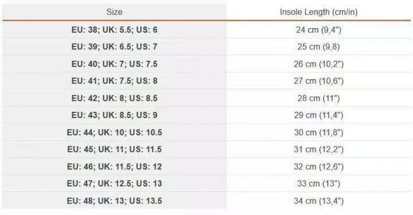Select the EU: 41; UK: 7.5; US: 8 row
413x215 pixels.
click(206, 81)
